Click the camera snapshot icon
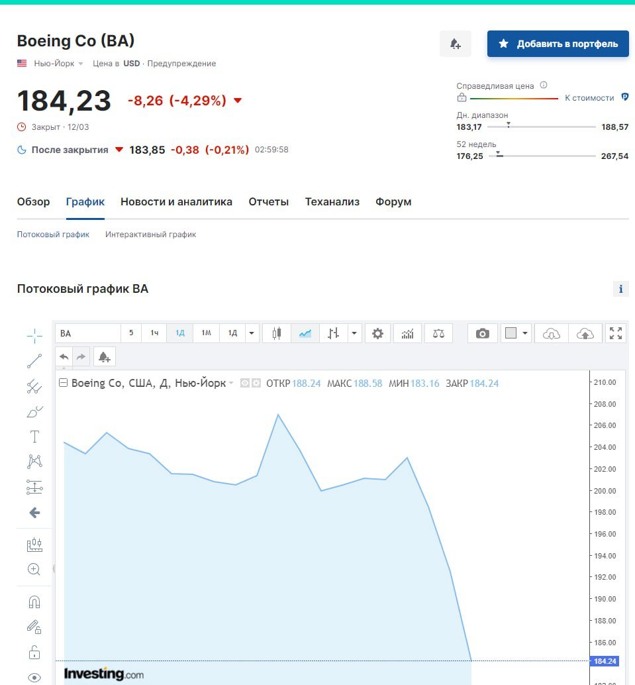This screenshot has height=685, width=635. [x=483, y=333]
